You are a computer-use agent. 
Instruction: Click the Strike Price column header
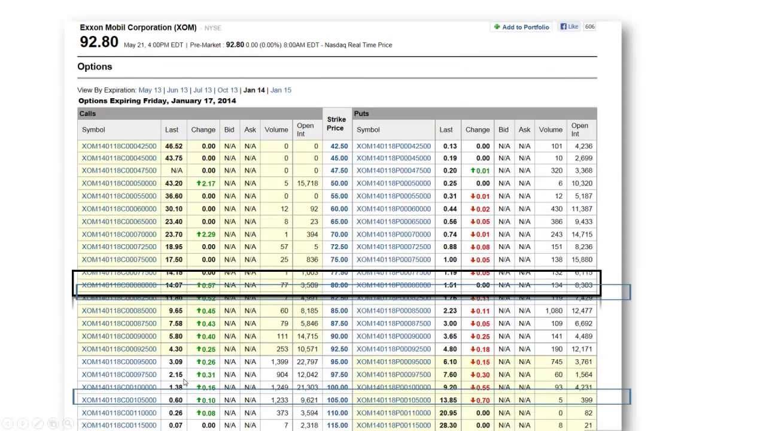[336, 123]
